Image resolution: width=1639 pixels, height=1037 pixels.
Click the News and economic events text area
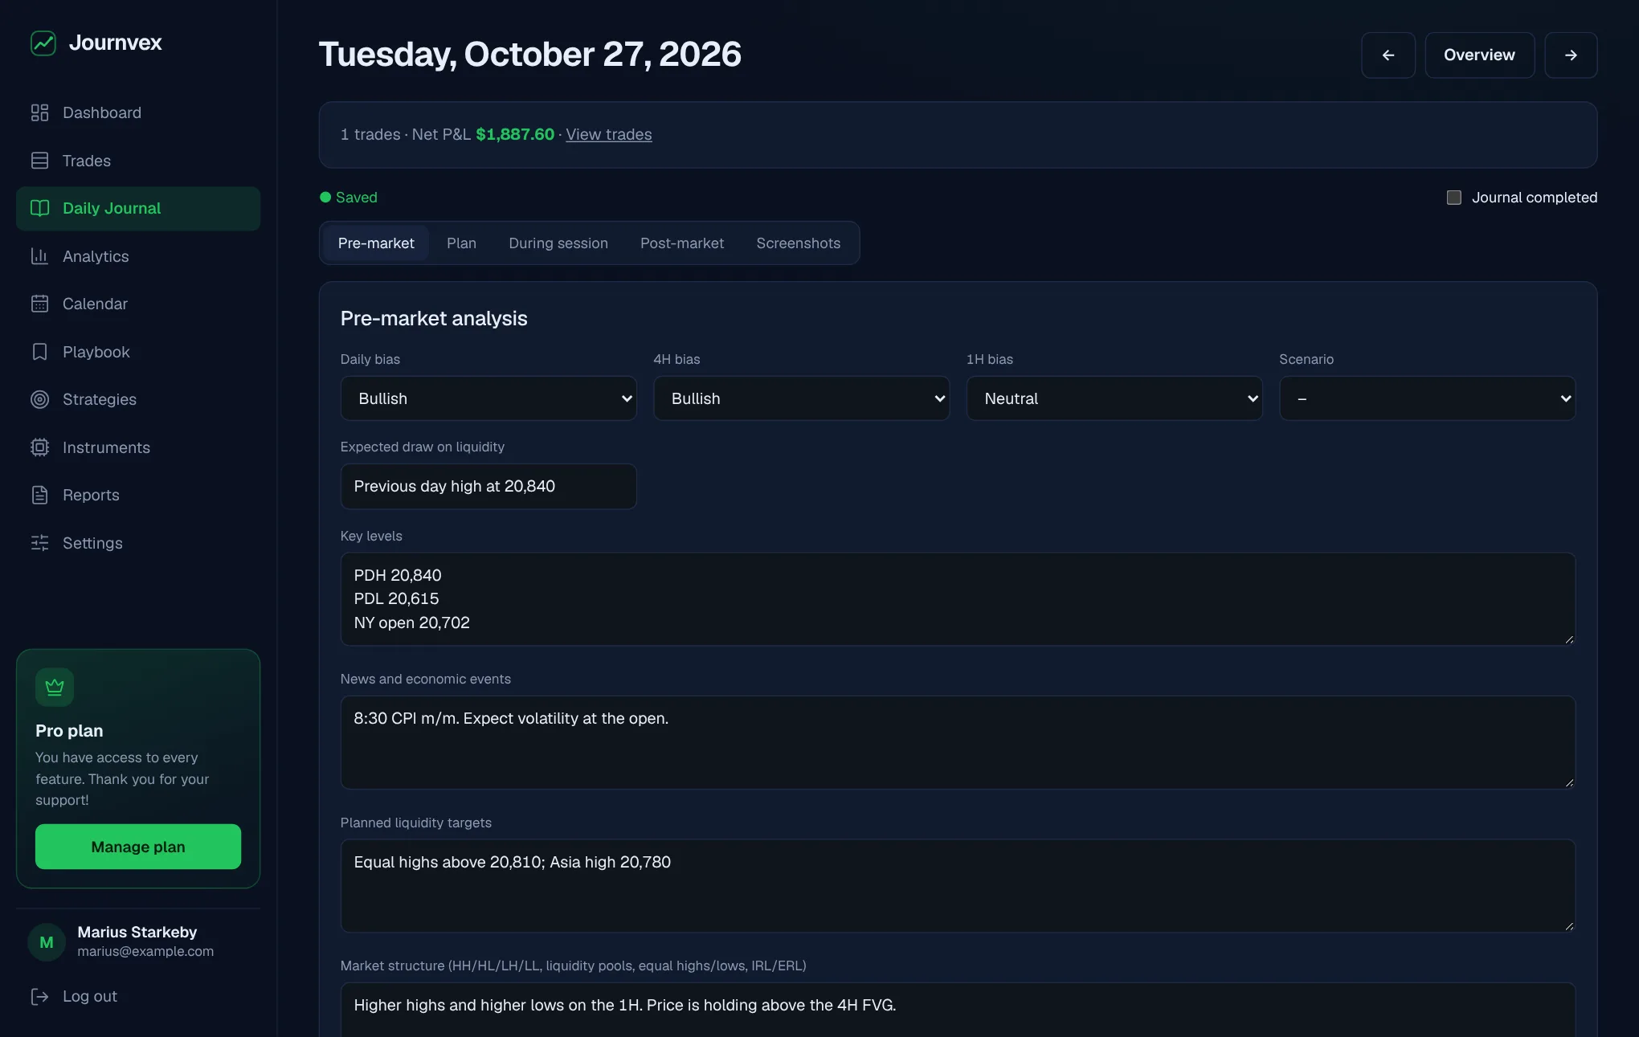click(x=958, y=742)
